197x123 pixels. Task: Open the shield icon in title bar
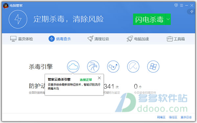pyautogui.click(x=176, y=5)
